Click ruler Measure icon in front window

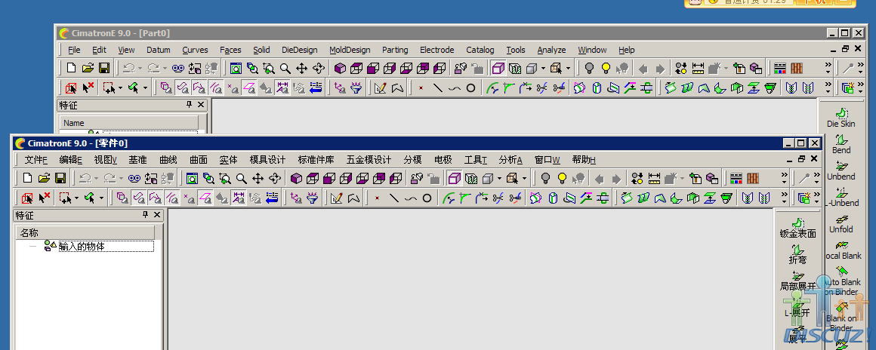[654, 179]
